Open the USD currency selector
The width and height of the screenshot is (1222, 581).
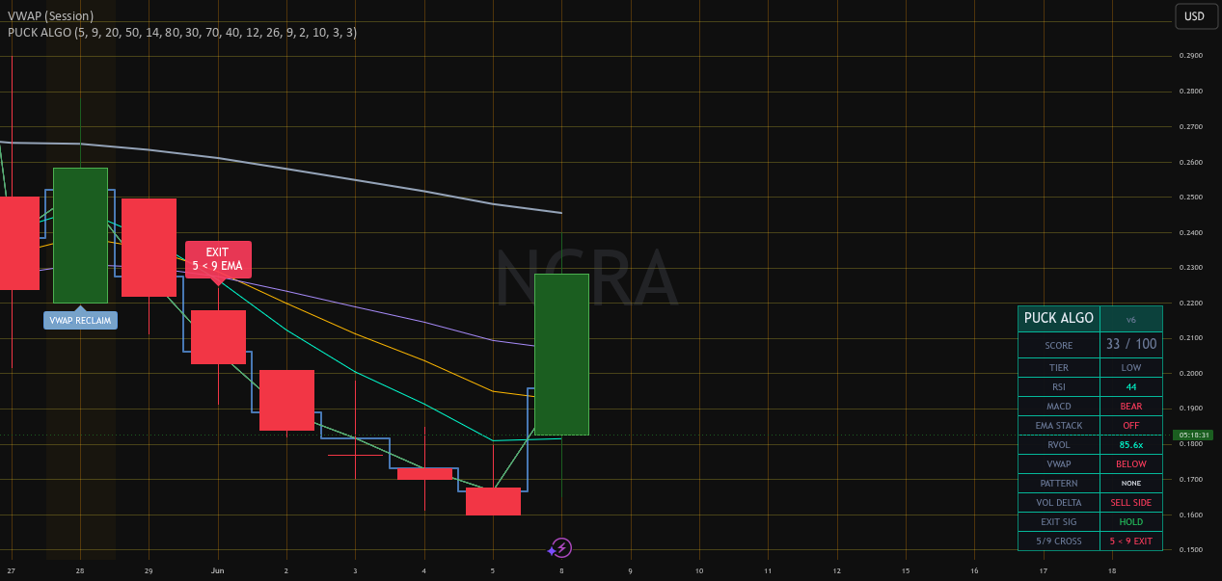pyautogui.click(x=1194, y=16)
